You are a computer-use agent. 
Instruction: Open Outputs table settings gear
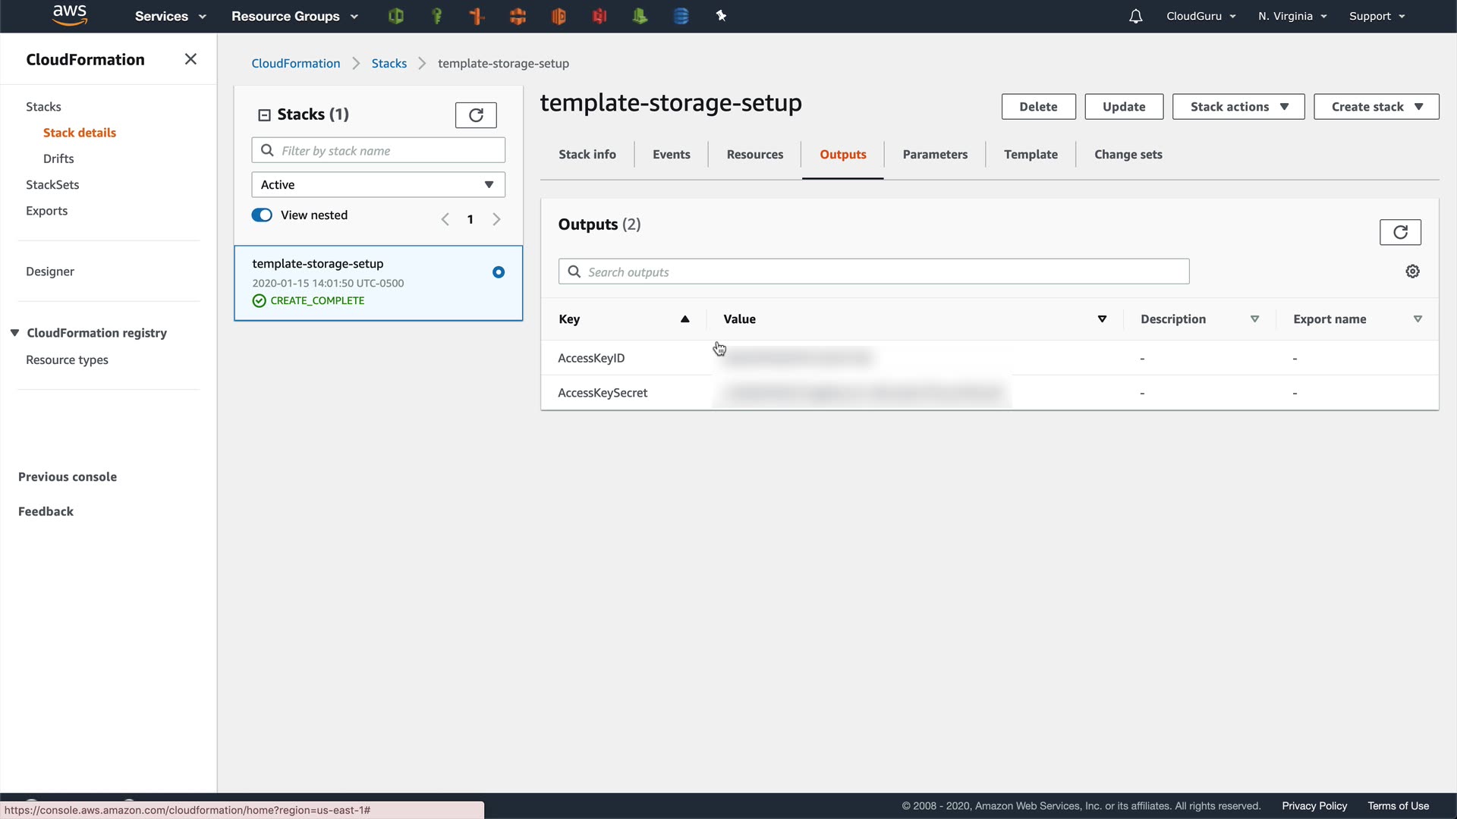coord(1412,271)
